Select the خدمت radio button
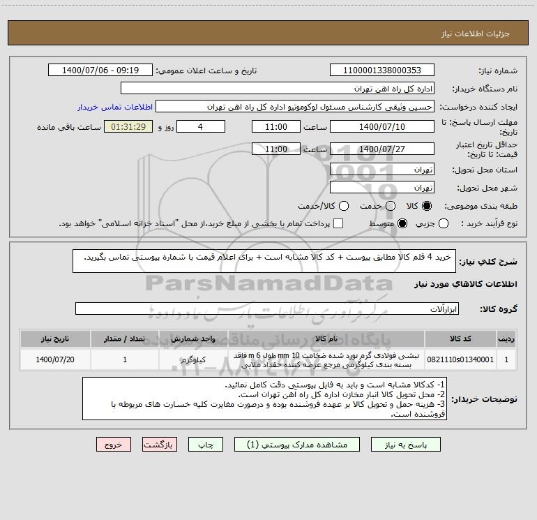Image resolution: width=537 pixels, height=520 pixels. click(x=391, y=206)
